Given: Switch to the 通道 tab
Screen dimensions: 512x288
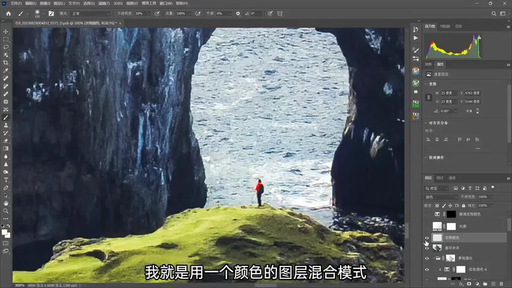Looking at the screenshot, I should [x=452, y=178].
